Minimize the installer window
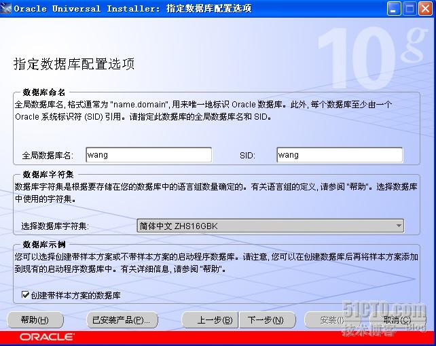This screenshot has width=436, height=346. [393, 9]
